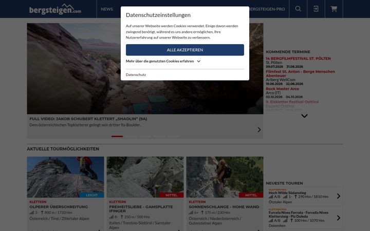Open the Jakob Schubert Shaolin article headline
Viewport: 370px width, 231px height.
point(88,119)
